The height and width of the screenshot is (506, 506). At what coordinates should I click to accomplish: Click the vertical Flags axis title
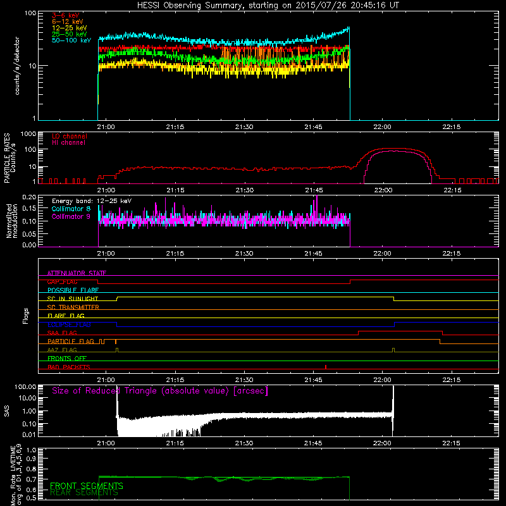point(26,316)
